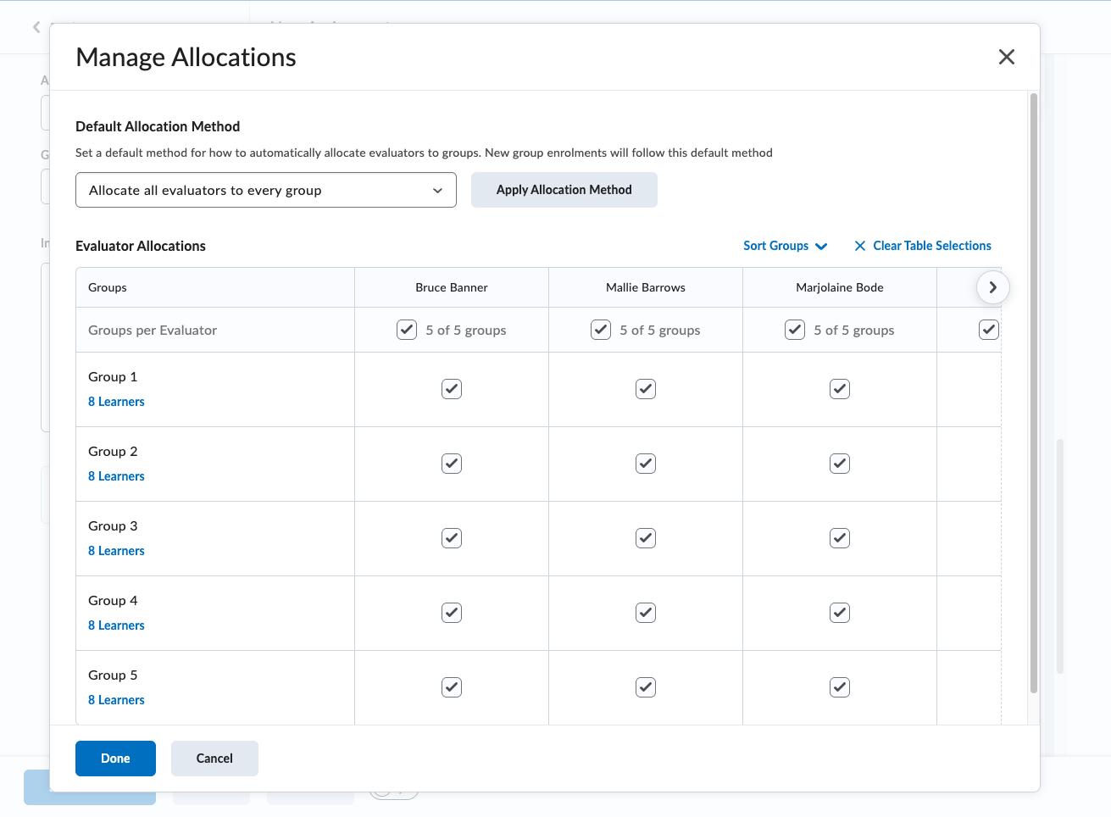Uncheck Marjolaine Bode for Group 5
This screenshot has height=817, width=1111.
pos(840,687)
